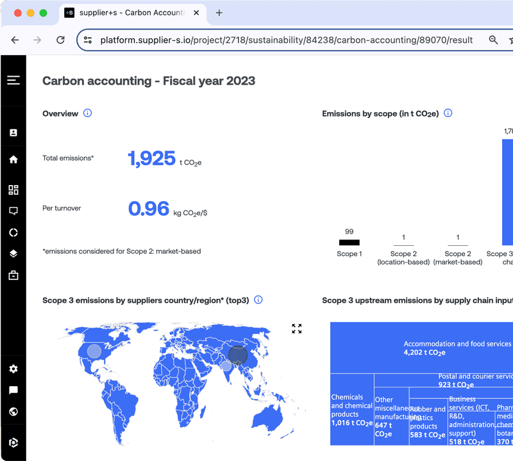The height and width of the screenshot is (461, 513).
Task: Select the Rubber and plastics products tile
Action: click(428, 422)
